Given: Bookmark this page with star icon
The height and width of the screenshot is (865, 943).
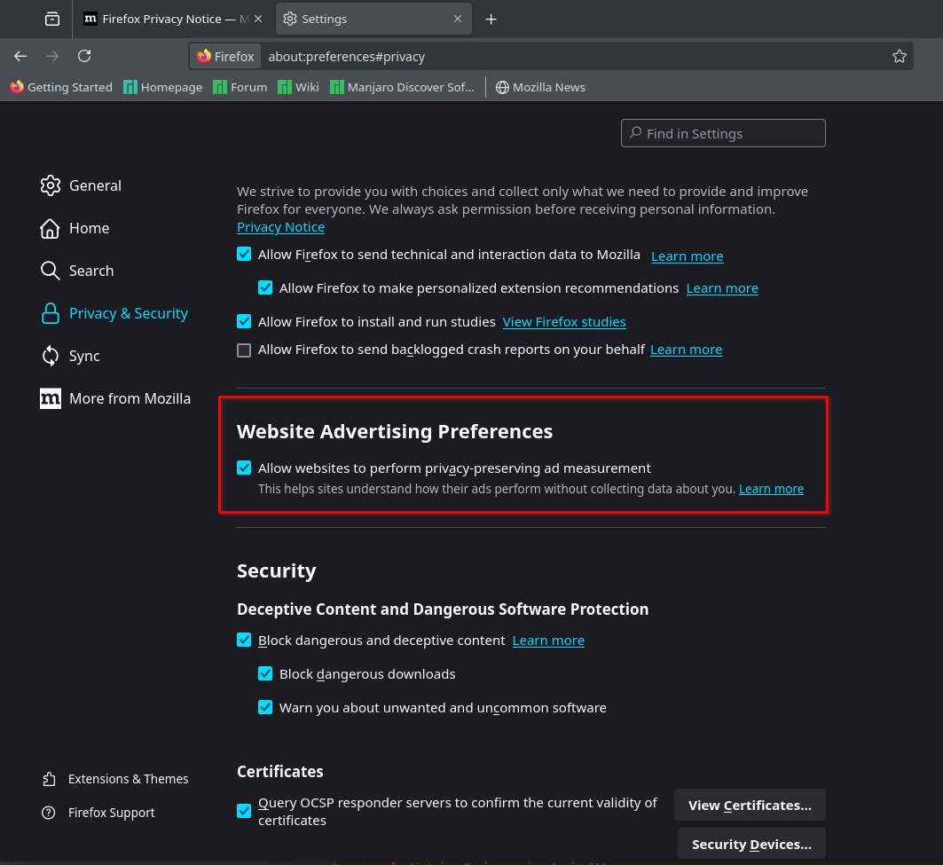Looking at the screenshot, I should [x=899, y=56].
